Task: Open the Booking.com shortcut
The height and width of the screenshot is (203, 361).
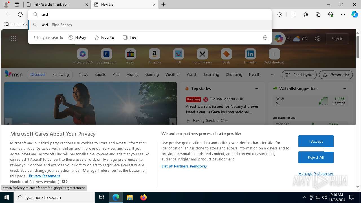Action: pos(106,56)
